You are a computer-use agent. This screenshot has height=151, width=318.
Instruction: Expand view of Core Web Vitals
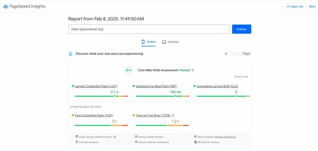[x=241, y=77]
